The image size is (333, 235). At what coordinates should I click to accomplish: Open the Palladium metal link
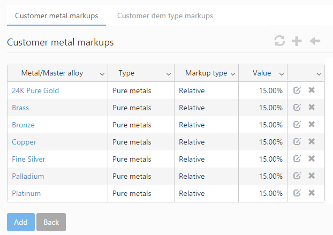coord(28,176)
